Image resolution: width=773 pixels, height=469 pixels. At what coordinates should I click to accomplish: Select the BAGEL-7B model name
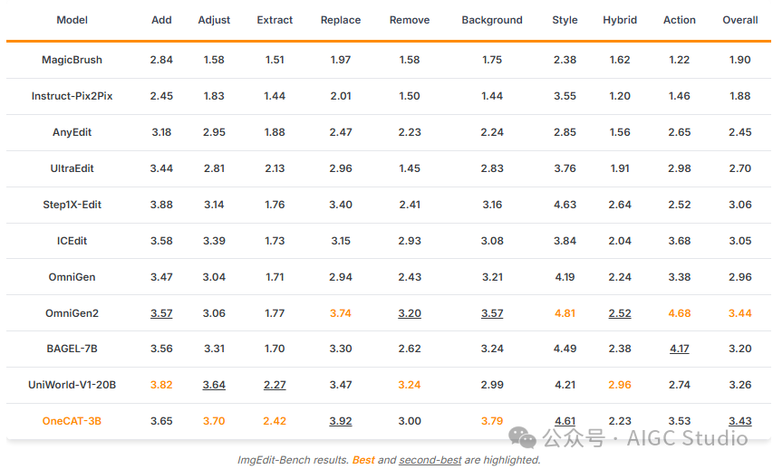point(72,349)
